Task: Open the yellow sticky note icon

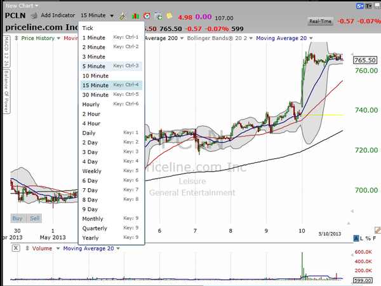Action: point(169,15)
